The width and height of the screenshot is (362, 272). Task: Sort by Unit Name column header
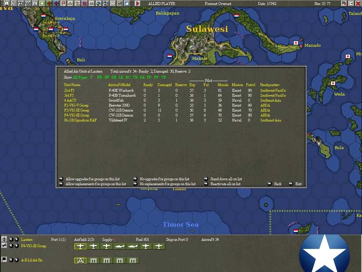pyautogui.click(x=72, y=85)
